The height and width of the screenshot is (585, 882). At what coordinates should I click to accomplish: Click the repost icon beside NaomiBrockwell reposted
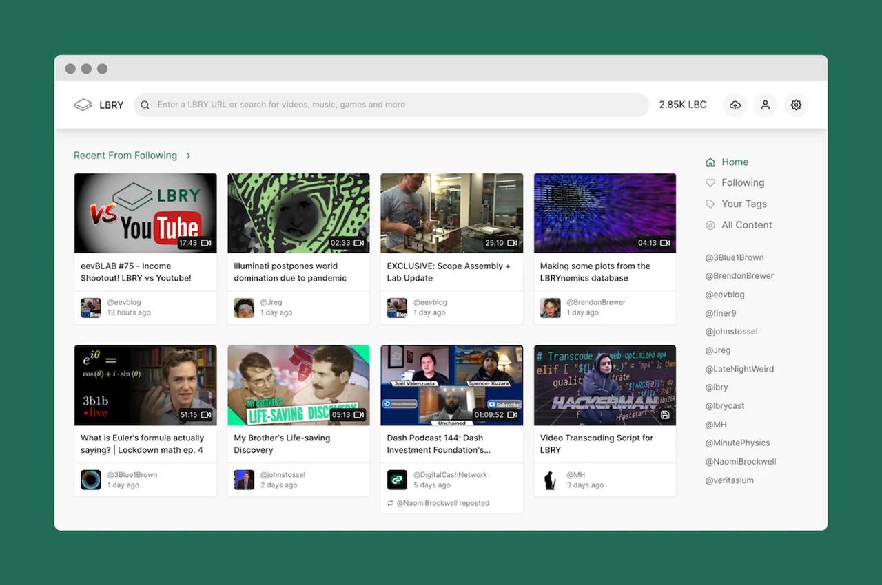tap(391, 503)
